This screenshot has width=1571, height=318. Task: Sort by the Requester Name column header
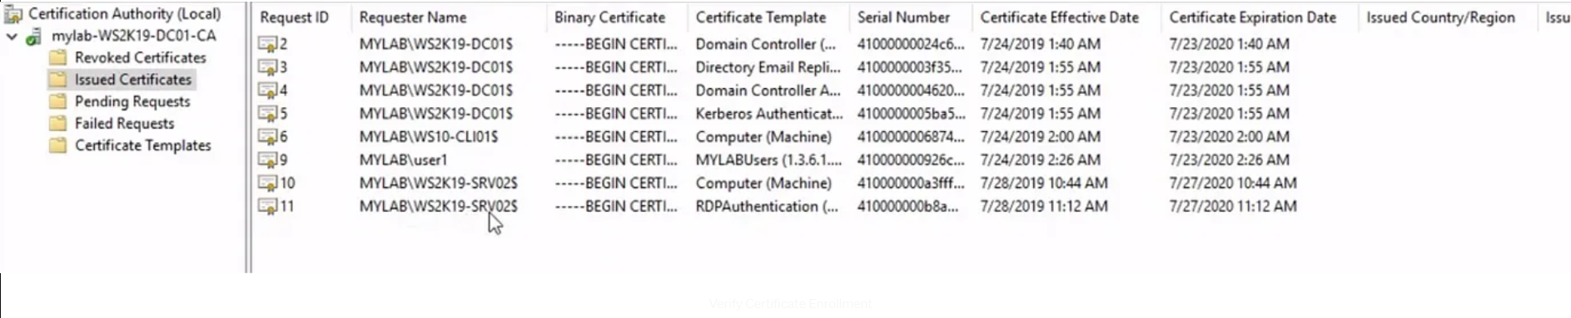pos(413,17)
